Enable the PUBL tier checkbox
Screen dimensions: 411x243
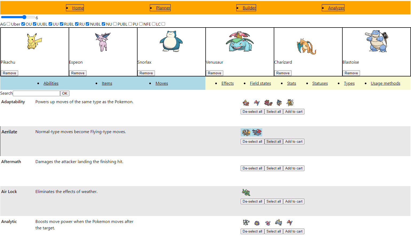pyautogui.click(x=130, y=24)
